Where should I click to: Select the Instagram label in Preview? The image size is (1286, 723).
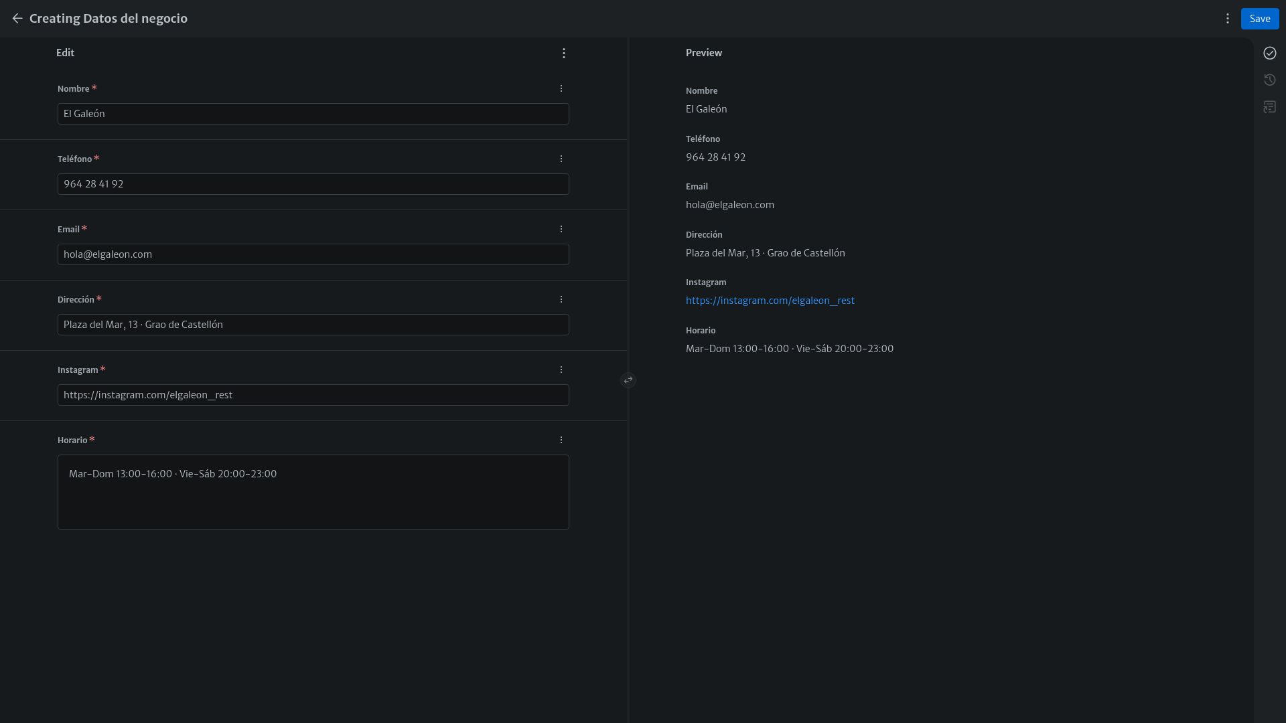[x=706, y=283]
